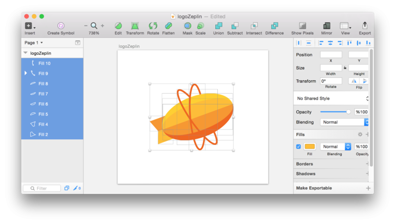This screenshot has width=395, height=224.
Task: Open the orange fill color swatch
Action: (x=310, y=146)
